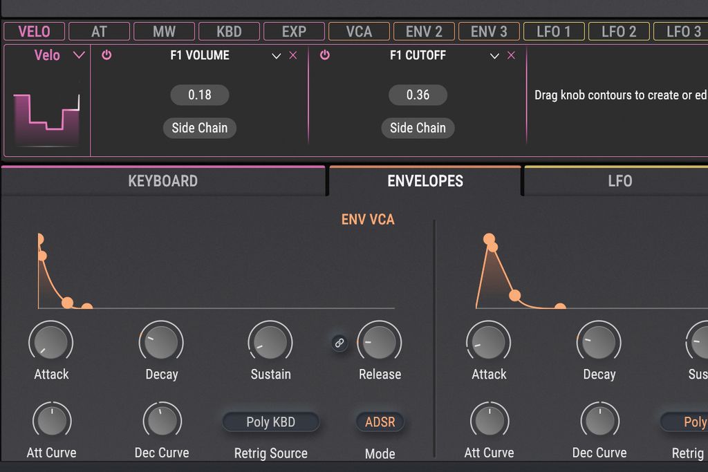This screenshot has height=472, width=708.
Task: Click the Att Curve knob in ENV VCA
Action: click(x=52, y=419)
